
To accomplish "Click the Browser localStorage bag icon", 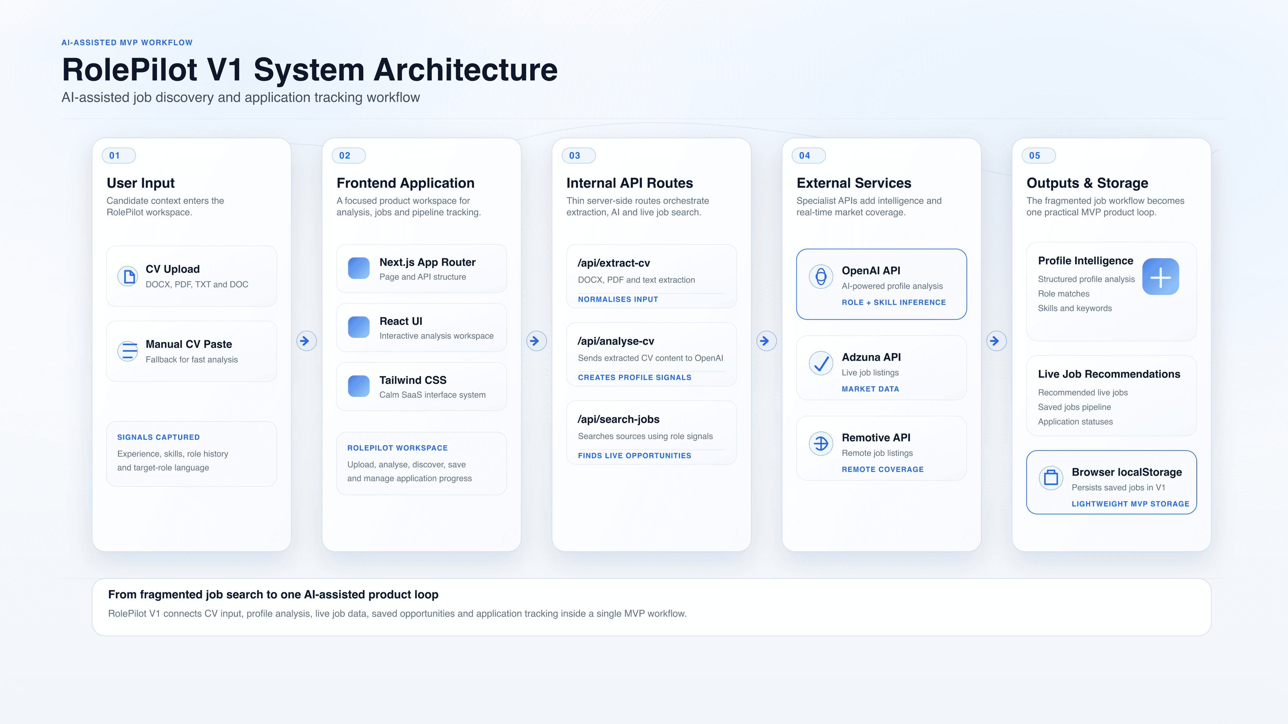I will [x=1051, y=478].
